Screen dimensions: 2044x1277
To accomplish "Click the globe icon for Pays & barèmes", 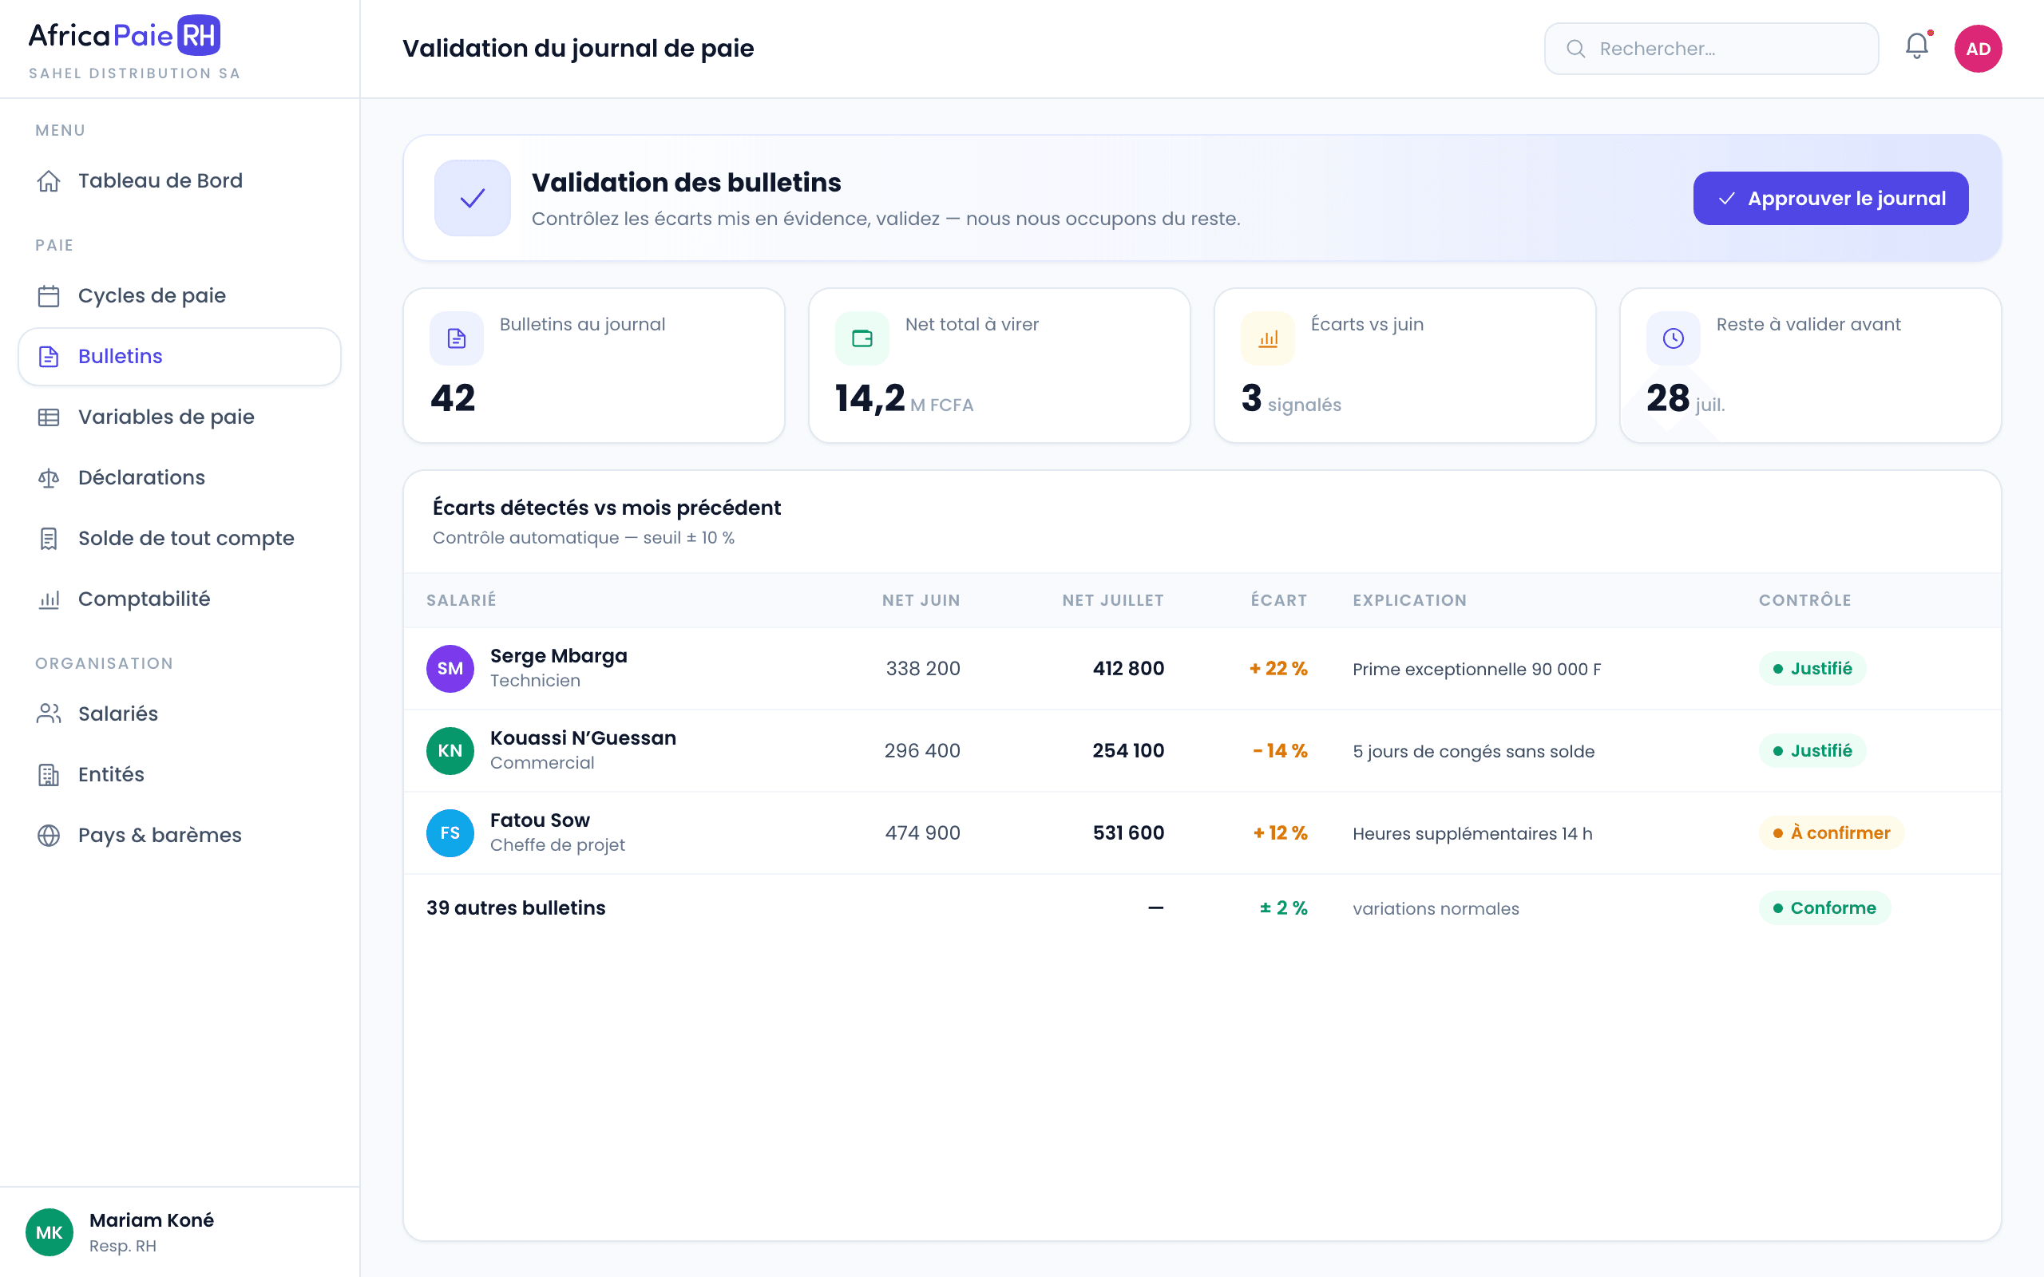I will click(49, 836).
